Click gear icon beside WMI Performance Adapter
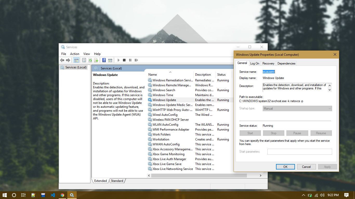This screenshot has width=355, height=199. [150, 130]
